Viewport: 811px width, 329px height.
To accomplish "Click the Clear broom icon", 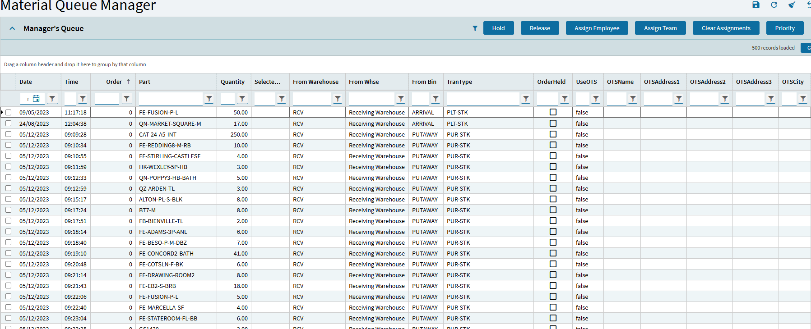I will pos(792,5).
